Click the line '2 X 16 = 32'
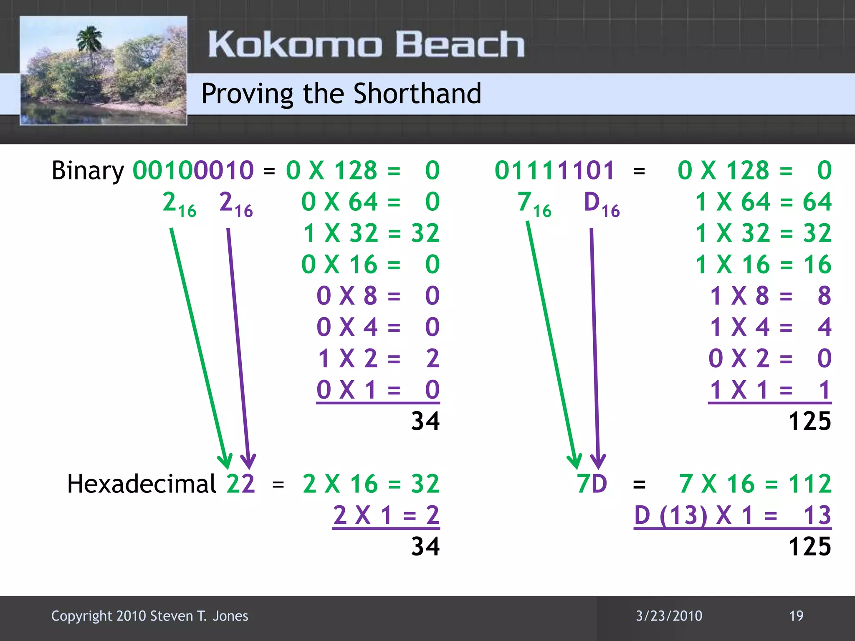This screenshot has height=641, width=855. coord(371,484)
